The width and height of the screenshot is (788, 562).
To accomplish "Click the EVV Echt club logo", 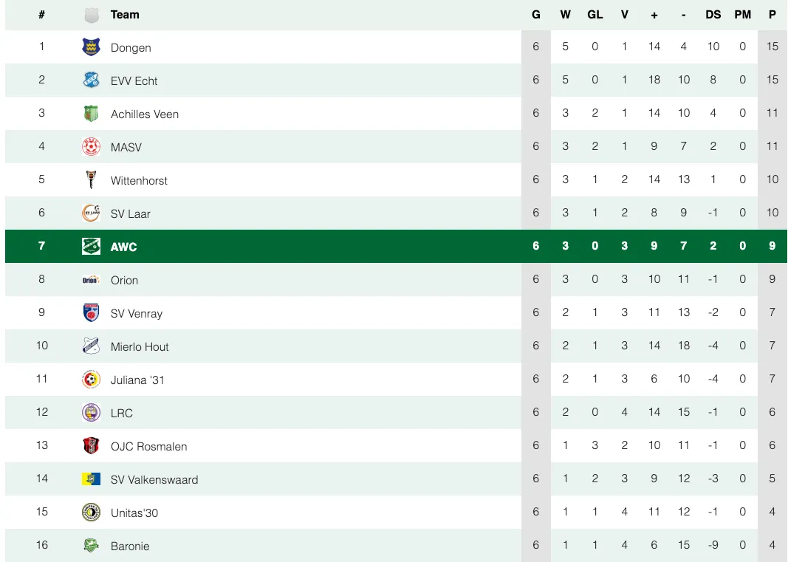I will 91,80.
